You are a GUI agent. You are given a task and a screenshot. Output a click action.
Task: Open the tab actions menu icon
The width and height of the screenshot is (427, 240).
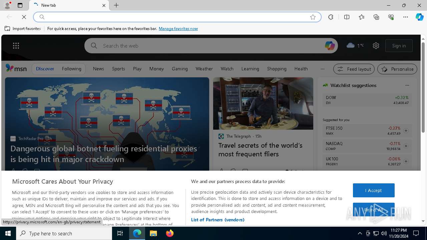click(x=20, y=5)
